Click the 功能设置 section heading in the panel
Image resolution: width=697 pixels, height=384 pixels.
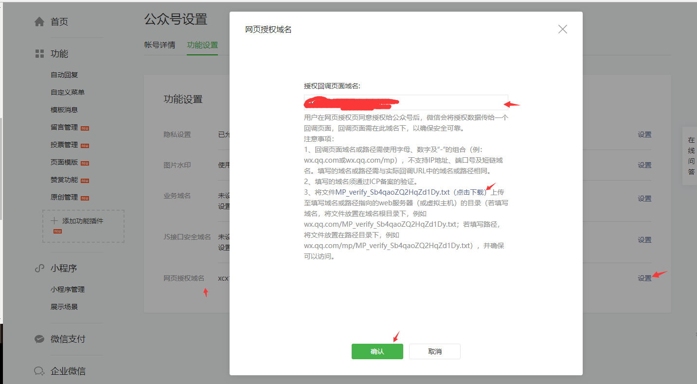pos(183,100)
